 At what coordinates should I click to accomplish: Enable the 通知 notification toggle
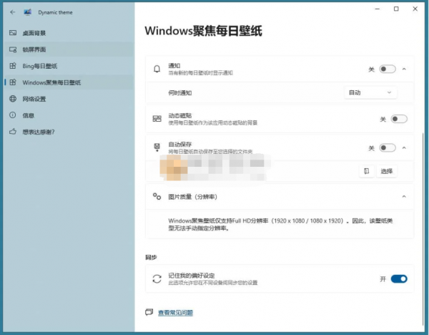pos(387,69)
